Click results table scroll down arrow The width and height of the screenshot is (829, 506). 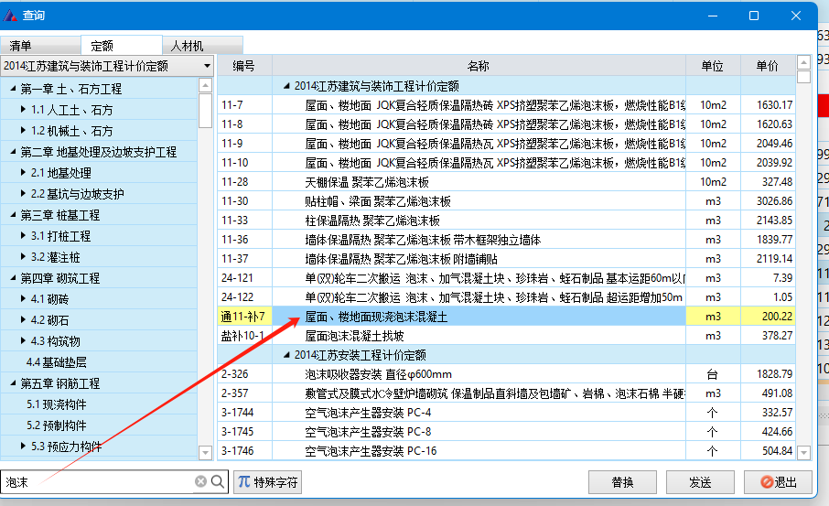click(803, 453)
